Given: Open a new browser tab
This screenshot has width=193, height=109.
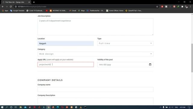Looking at the screenshot, I should [34, 2].
